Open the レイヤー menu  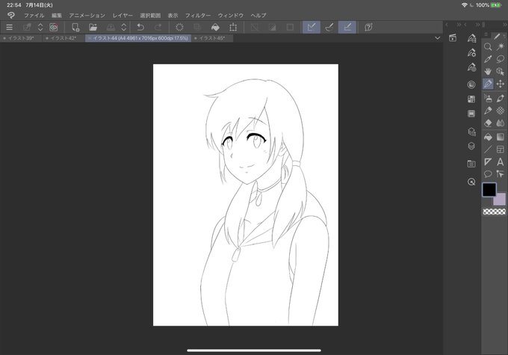pos(123,15)
